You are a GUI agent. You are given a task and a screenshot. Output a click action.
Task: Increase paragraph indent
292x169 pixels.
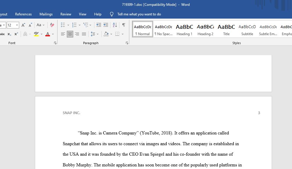pos(105,25)
